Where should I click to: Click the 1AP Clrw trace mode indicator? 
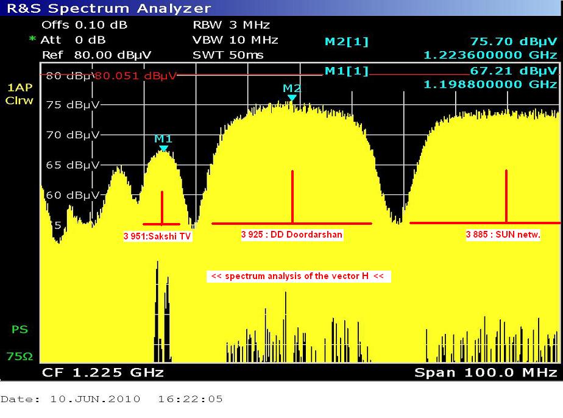(x=19, y=94)
